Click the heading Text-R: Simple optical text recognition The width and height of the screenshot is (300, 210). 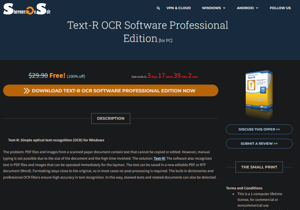pyautogui.click(x=56, y=140)
